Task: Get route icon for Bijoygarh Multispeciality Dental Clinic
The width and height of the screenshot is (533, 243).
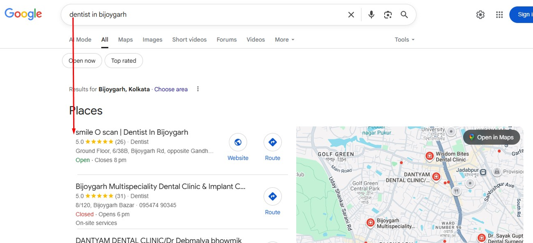Action: (273, 197)
